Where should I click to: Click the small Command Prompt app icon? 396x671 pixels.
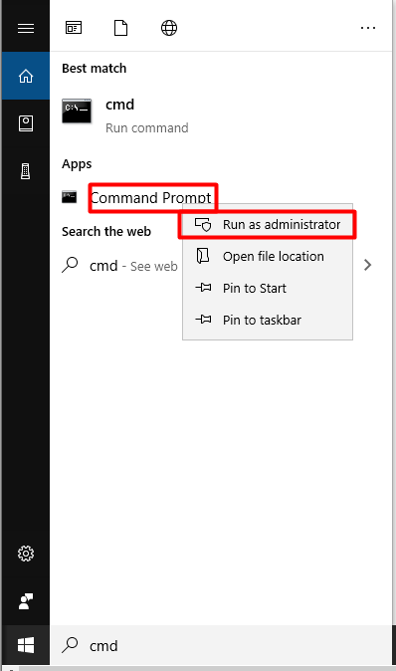(x=70, y=197)
